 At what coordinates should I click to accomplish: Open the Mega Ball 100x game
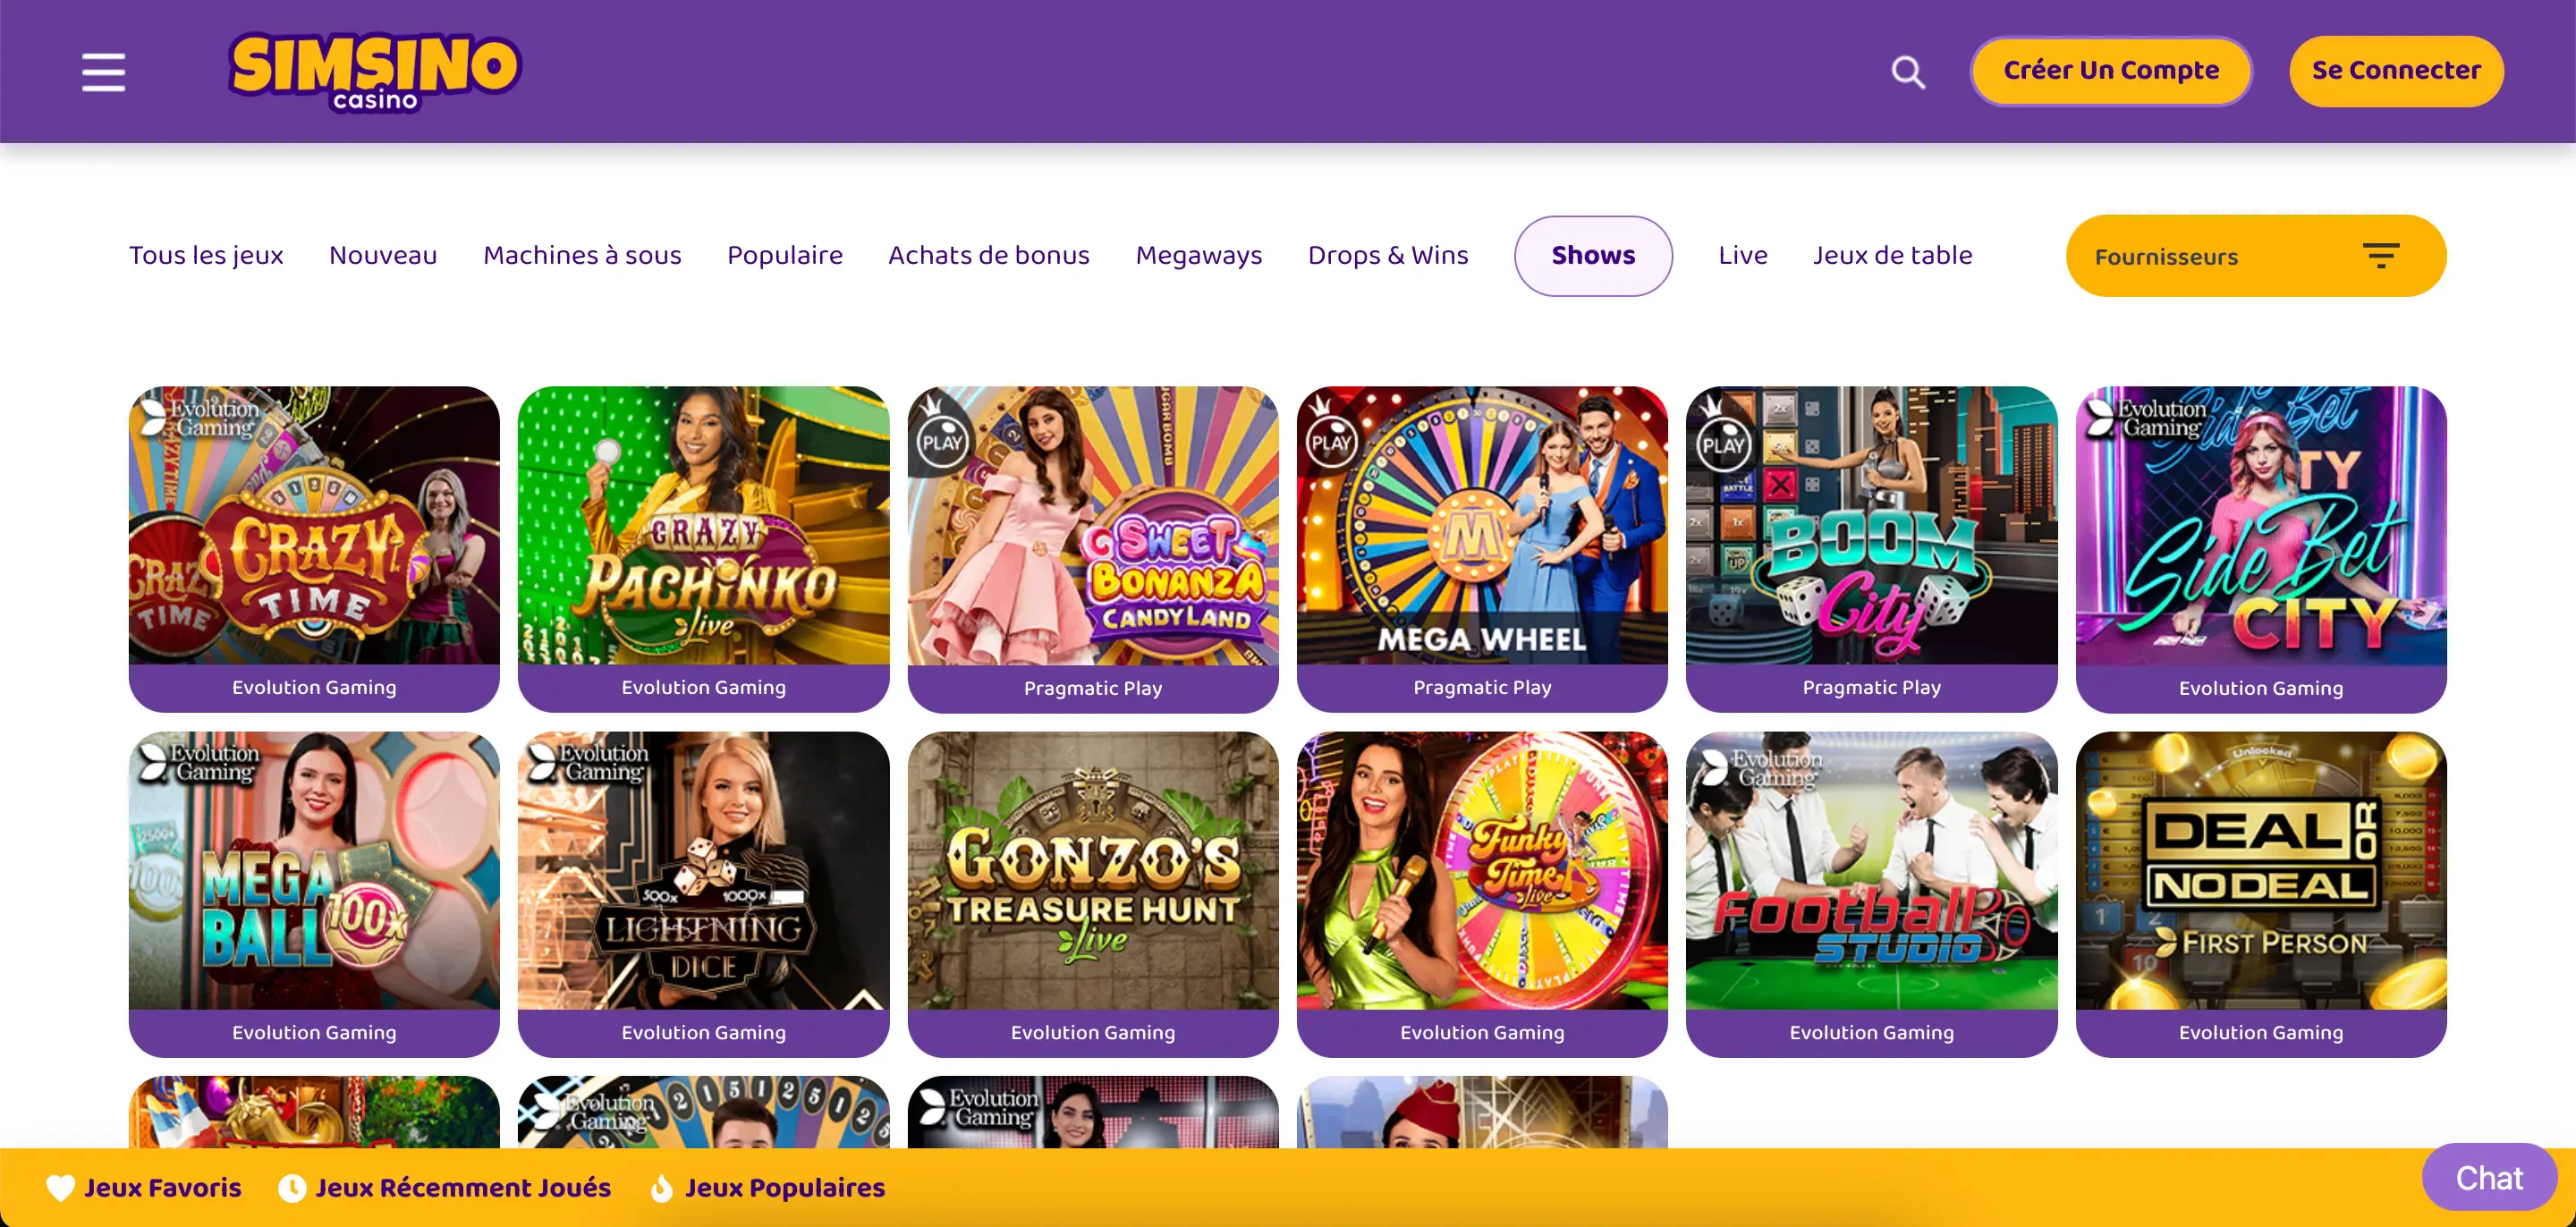(314, 871)
